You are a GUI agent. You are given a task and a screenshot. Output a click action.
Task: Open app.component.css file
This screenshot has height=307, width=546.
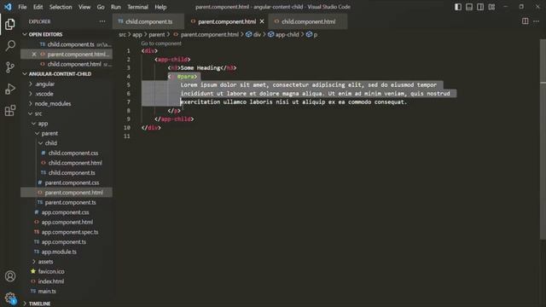pyautogui.click(x=65, y=212)
